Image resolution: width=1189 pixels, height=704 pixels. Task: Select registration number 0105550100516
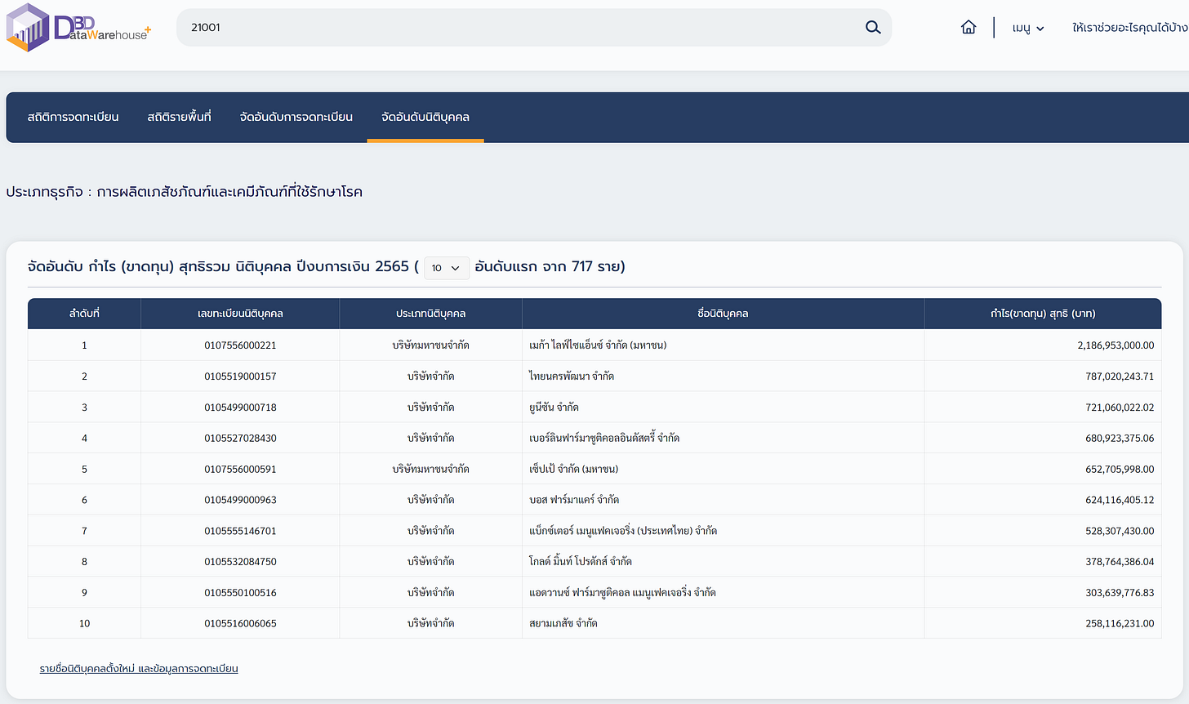[240, 593]
